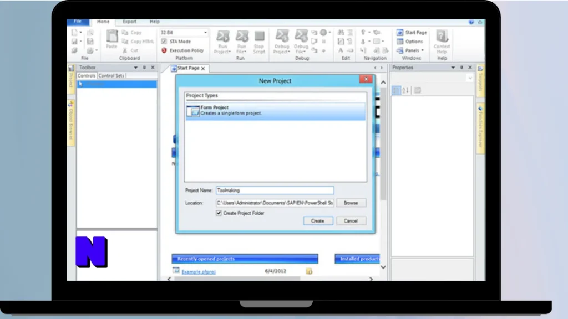Click the Stop Script icon

(259, 37)
